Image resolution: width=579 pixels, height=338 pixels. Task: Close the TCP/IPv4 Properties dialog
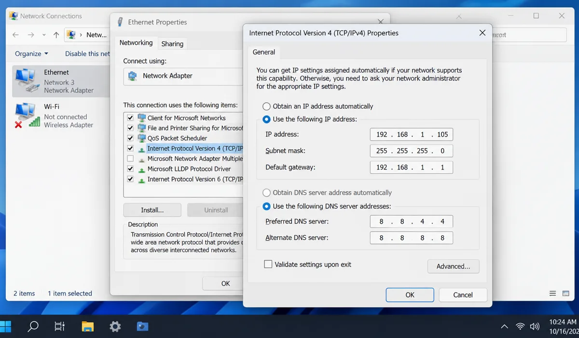[x=482, y=33]
